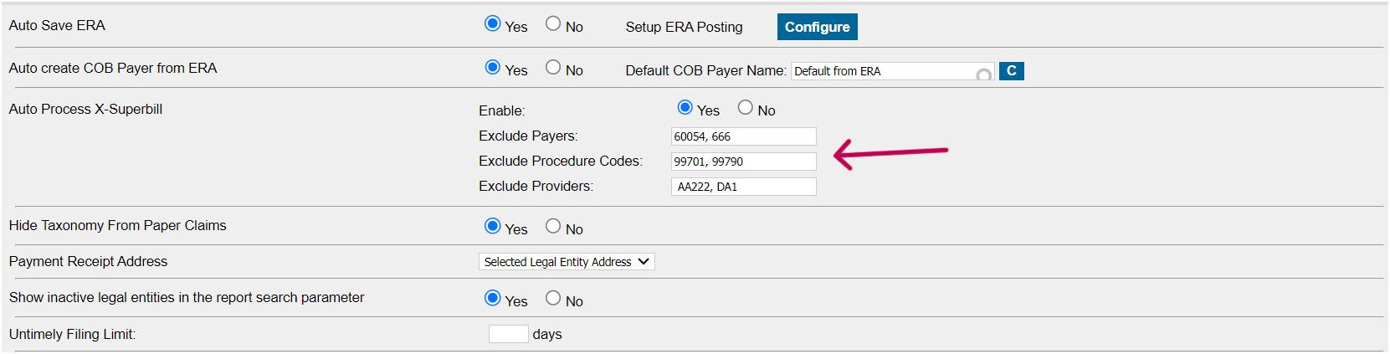Set Show inactive legal entities to No
The width and height of the screenshot is (1390, 354).
click(553, 298)
